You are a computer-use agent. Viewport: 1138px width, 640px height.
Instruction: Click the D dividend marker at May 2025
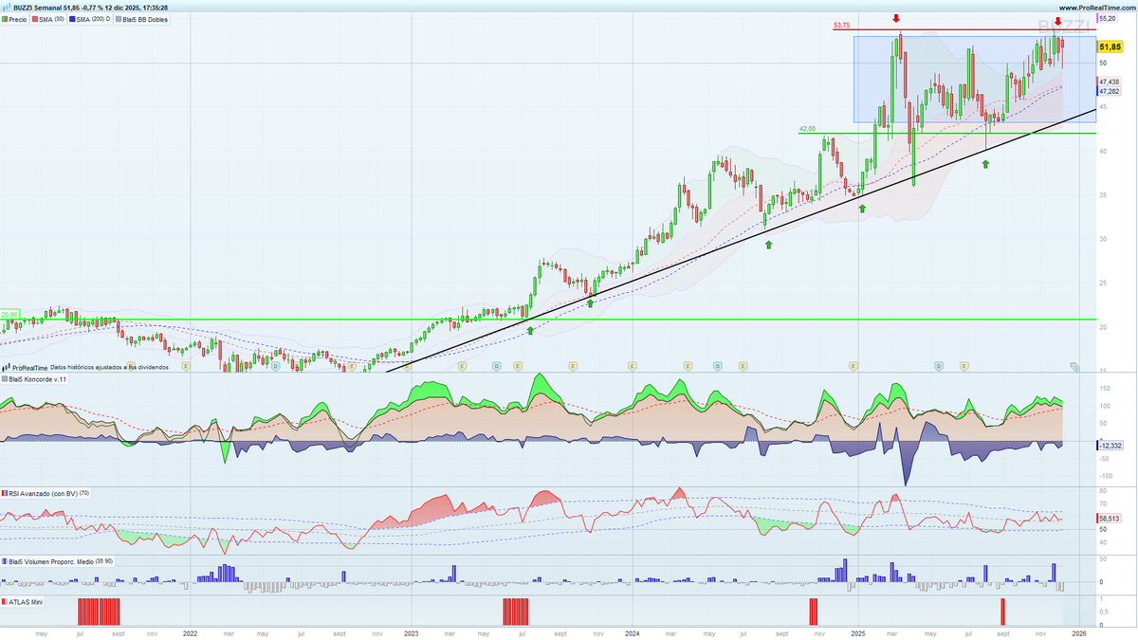tap(938, 365)
